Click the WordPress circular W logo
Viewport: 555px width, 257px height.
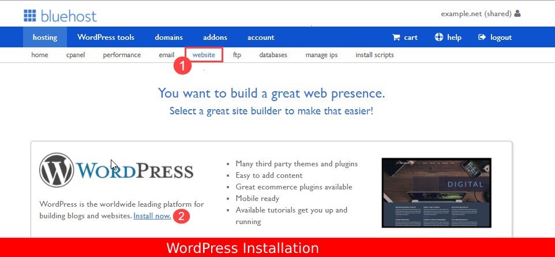pos(57,170)
